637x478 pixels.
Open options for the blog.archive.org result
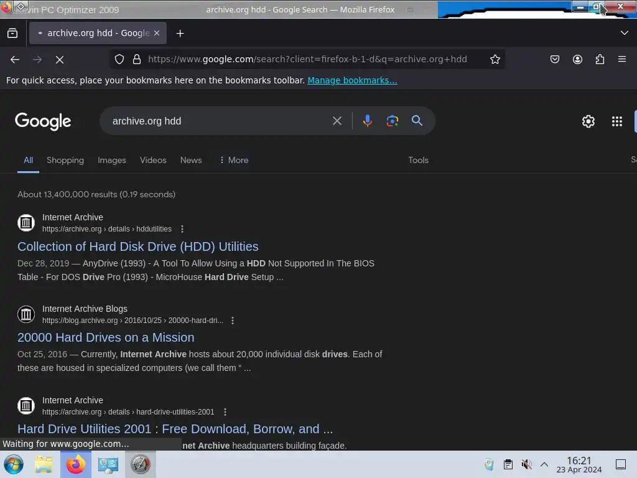tap(233, 321)
